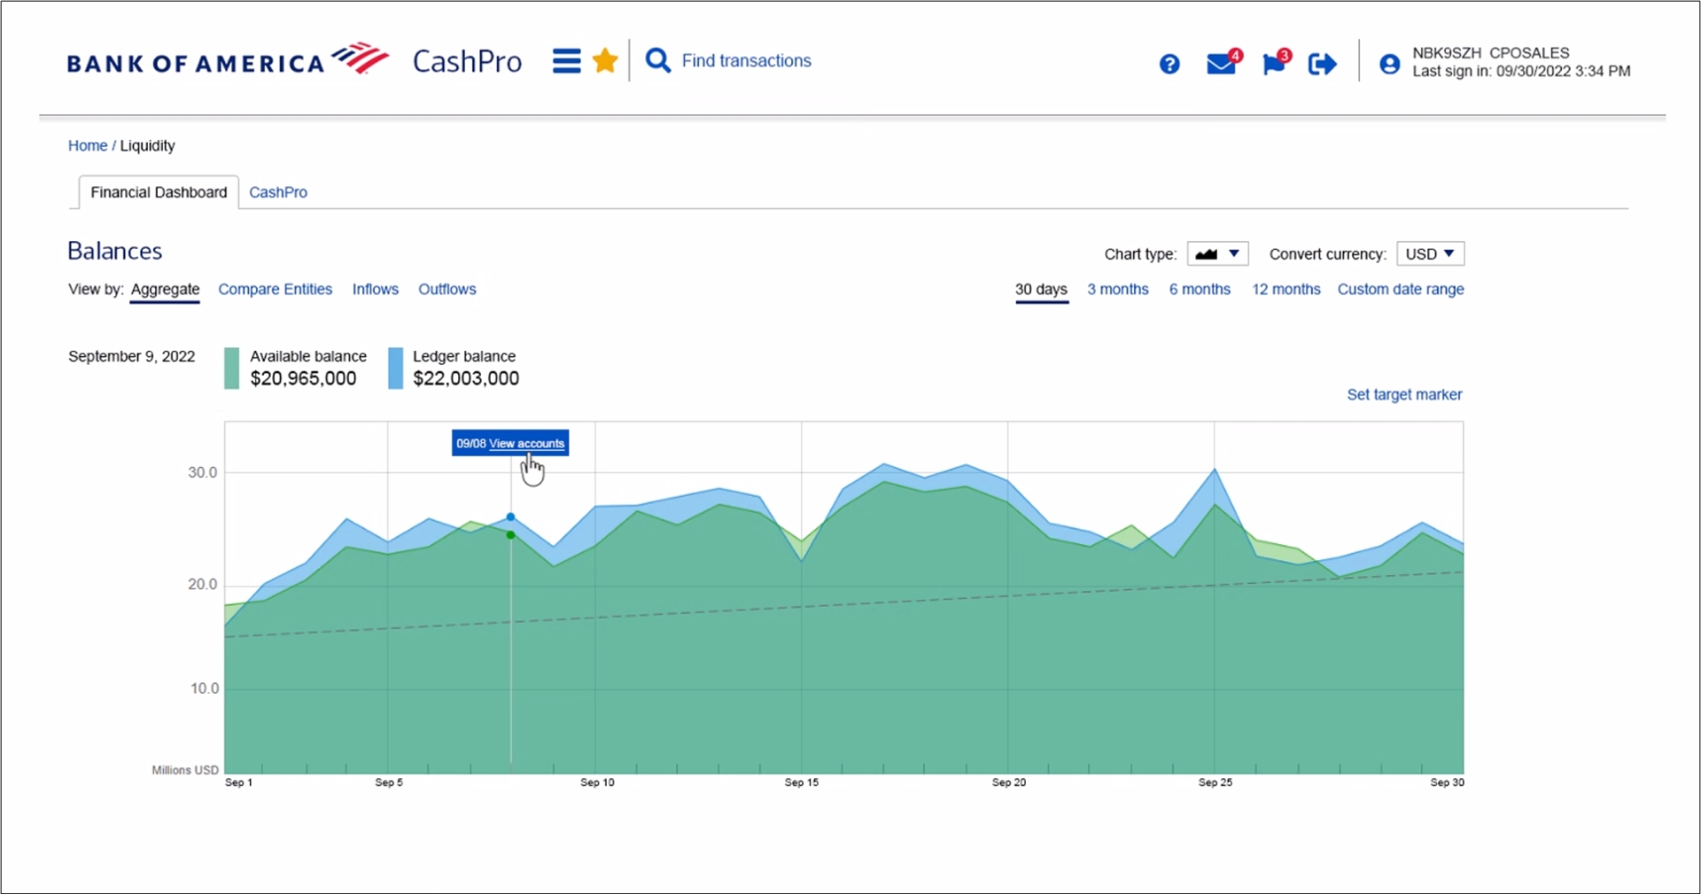This screenshot has height=894, width=1701.
Task: Click the Find transactions search field
Action: tap(746, 60)
